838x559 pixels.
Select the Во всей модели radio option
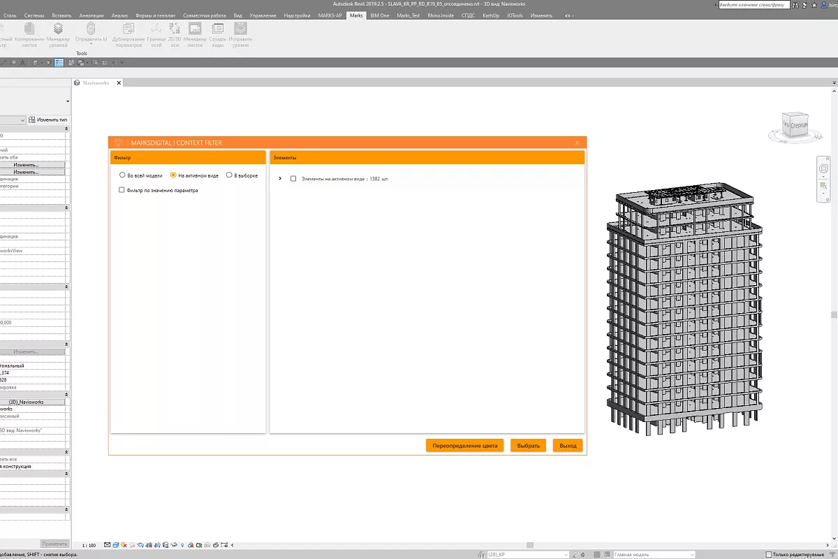point(123,175)
